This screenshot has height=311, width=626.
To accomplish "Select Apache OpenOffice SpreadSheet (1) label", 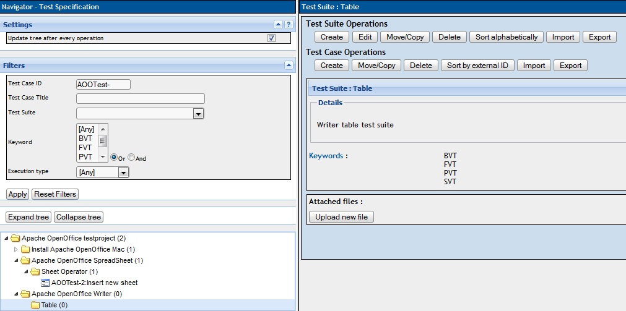I will point(87,261).
